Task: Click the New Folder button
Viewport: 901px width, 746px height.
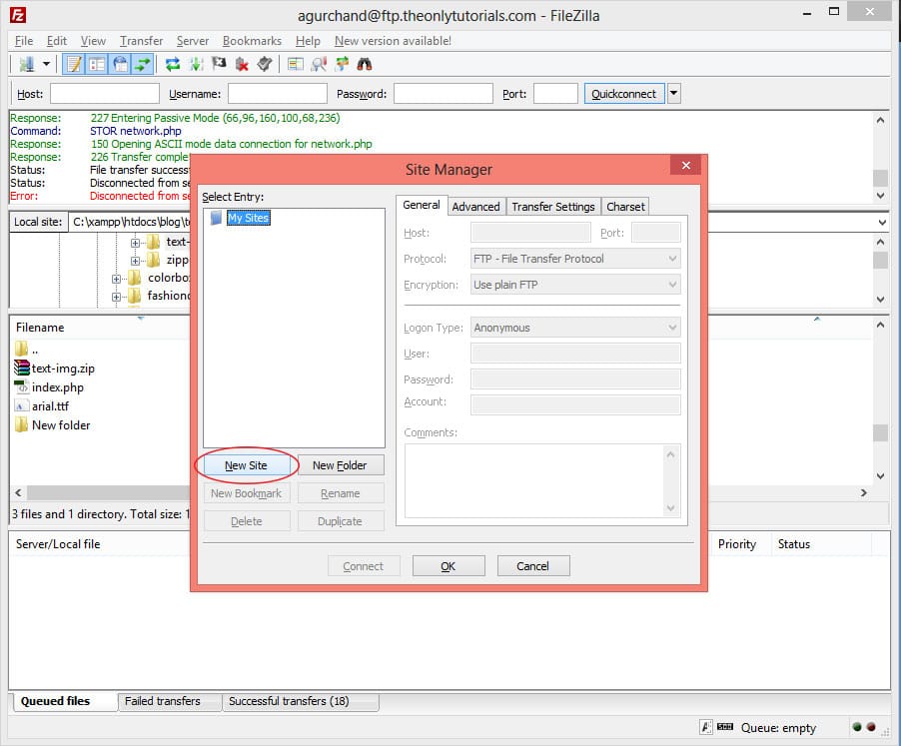Action: [340, 465]
